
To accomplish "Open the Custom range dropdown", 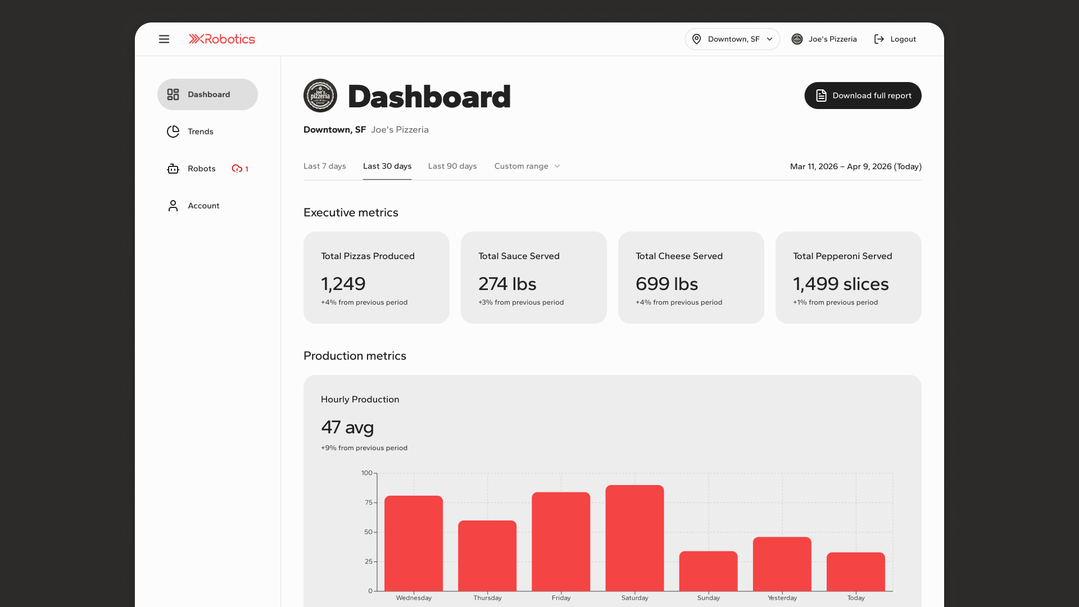I will point(527,166).
